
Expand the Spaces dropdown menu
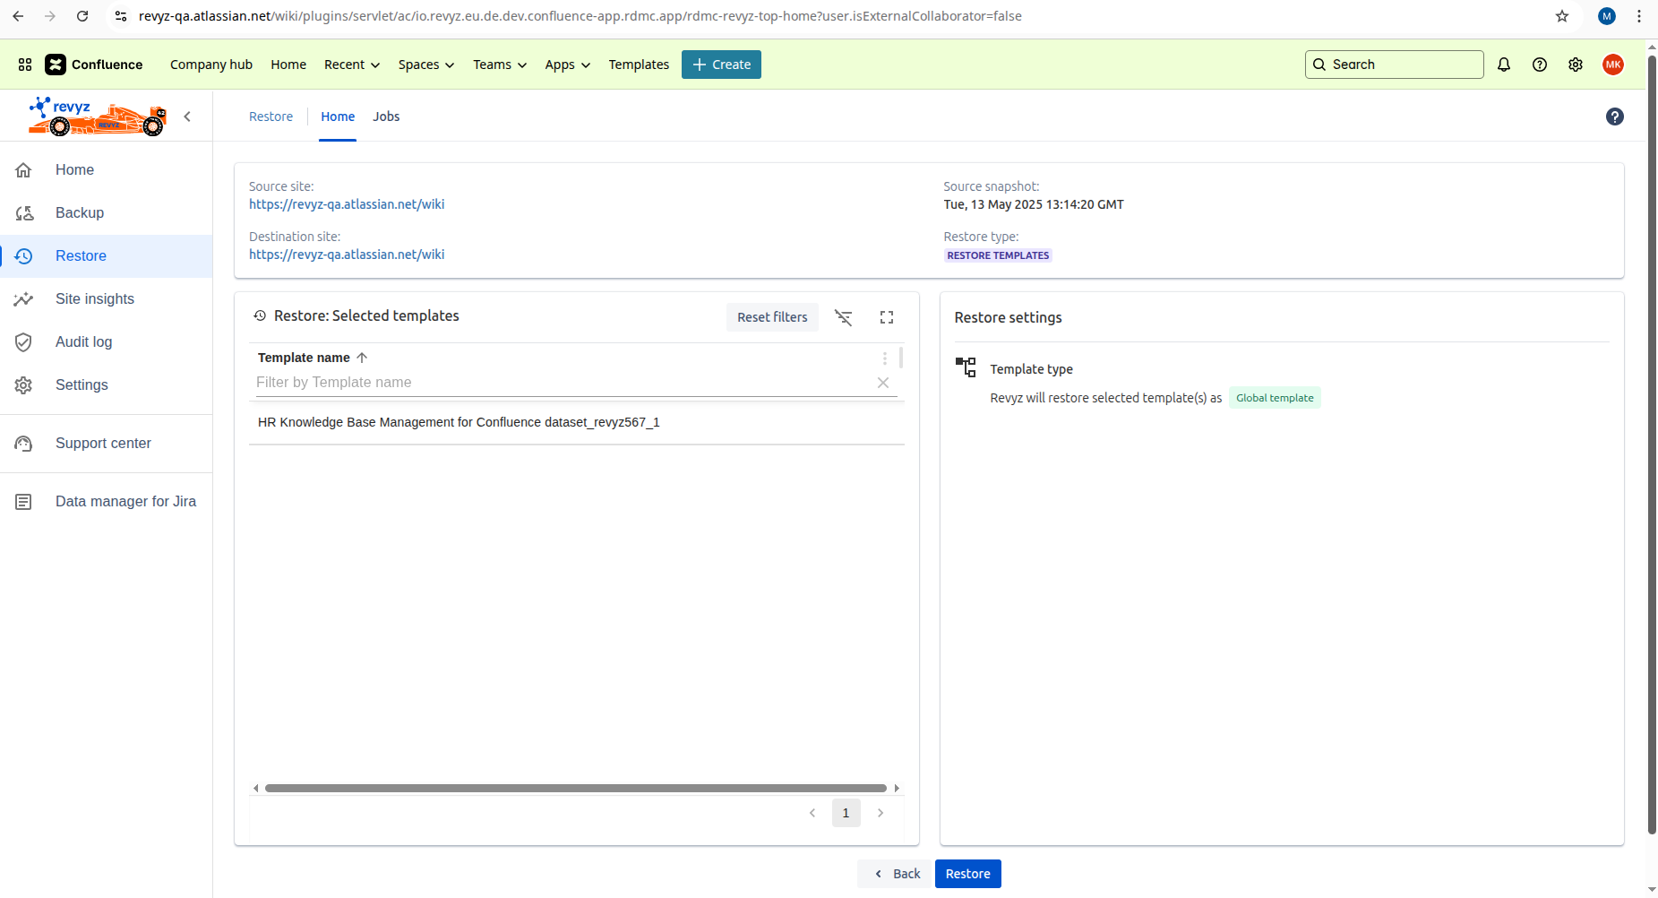pos(425,65)
